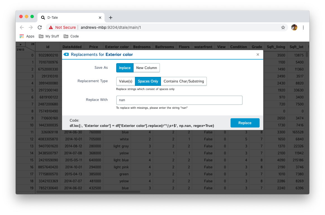325x215 pixels.
Task: Reload the page with refresh icon
Action: pyautogui.click(x=40, y=27)
